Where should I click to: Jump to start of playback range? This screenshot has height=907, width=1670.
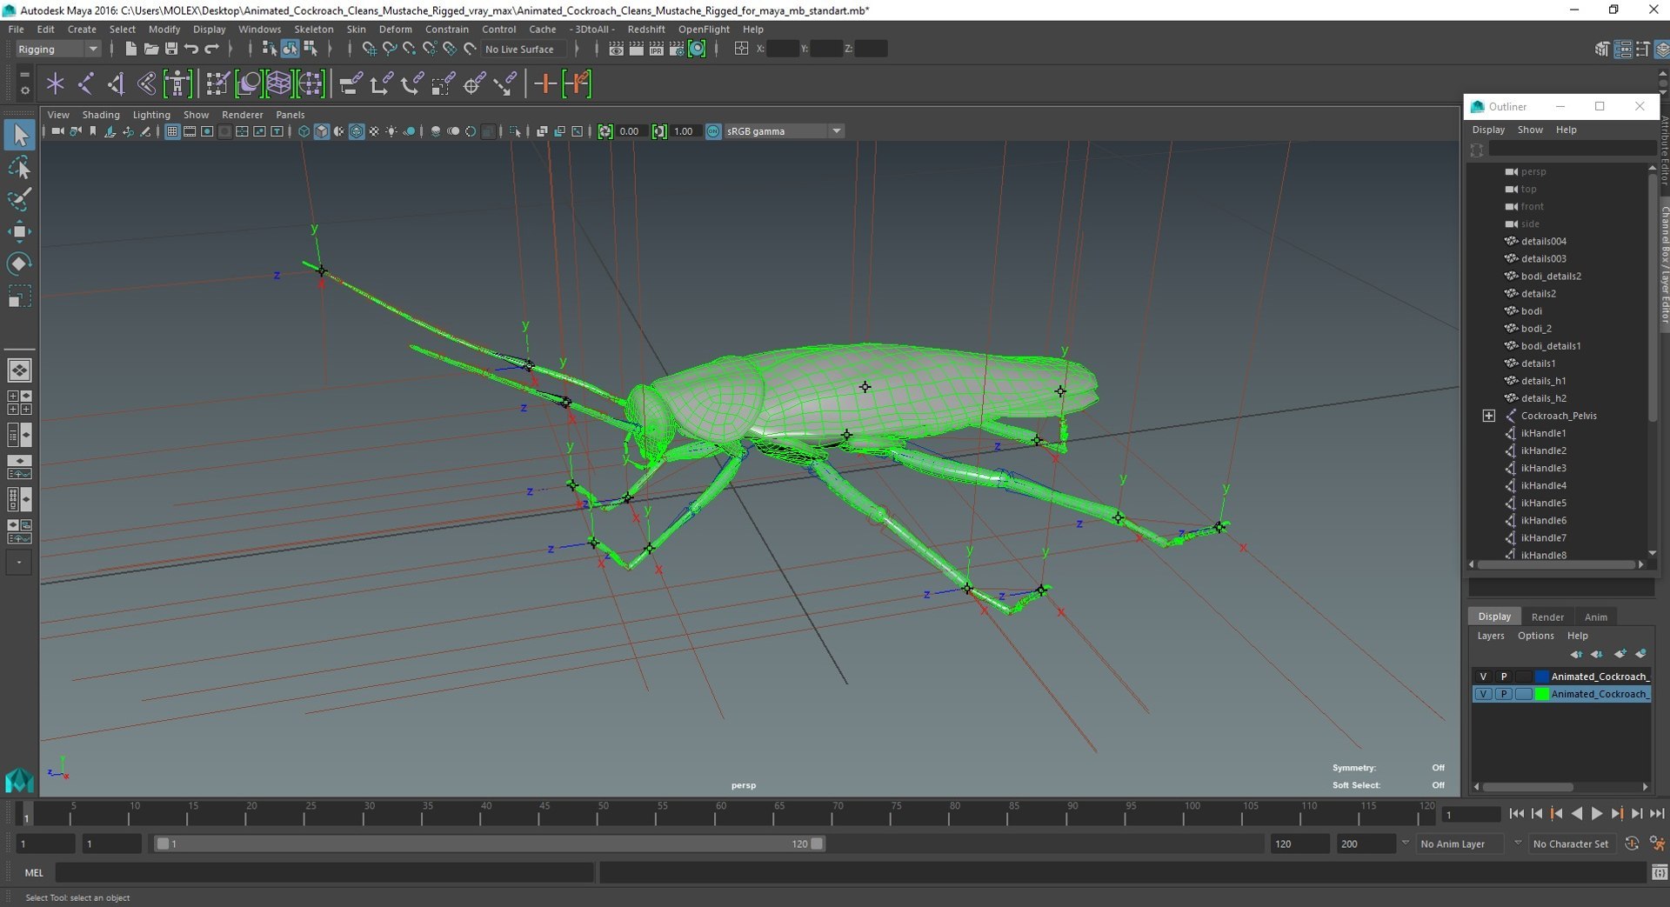tap(1516, 814)
